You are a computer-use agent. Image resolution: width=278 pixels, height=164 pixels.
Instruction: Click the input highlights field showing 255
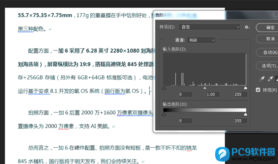click(x=240, y=95)
